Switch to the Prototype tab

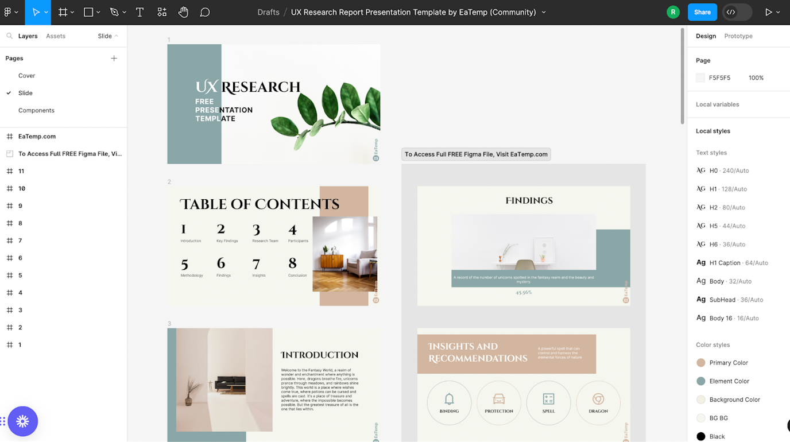(738, 36)
